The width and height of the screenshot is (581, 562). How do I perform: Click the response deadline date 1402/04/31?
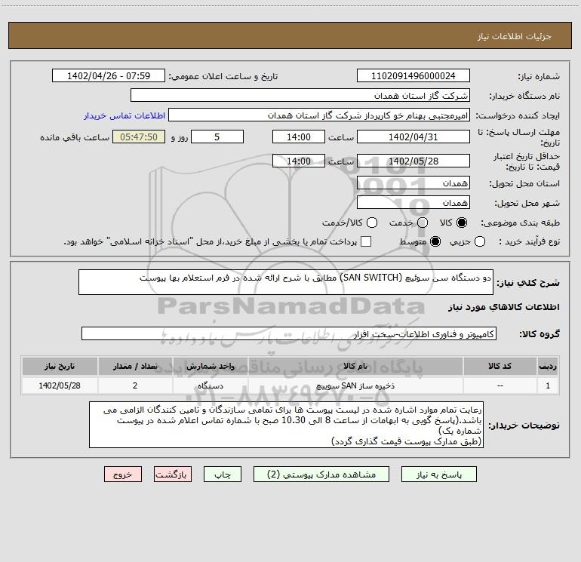(413, 137)
